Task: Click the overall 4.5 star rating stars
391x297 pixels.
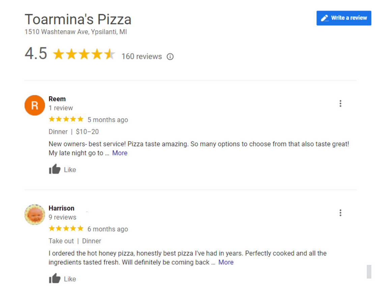Action: click(x=84, y=54)
